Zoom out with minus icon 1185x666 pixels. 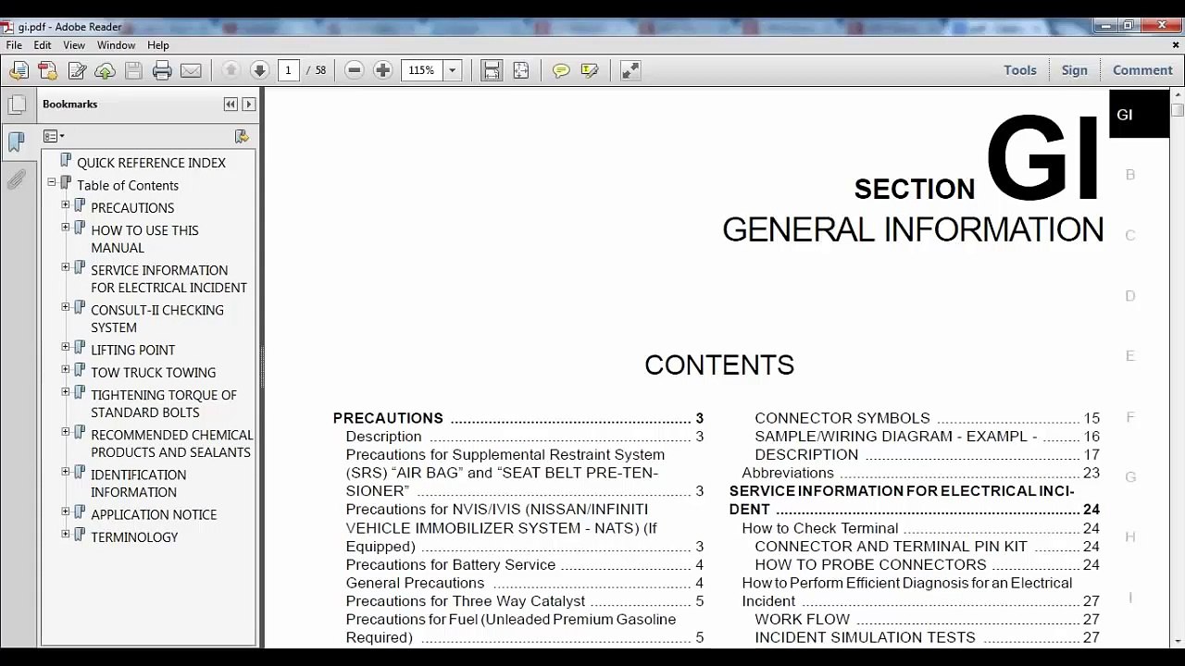click(354, 70)
